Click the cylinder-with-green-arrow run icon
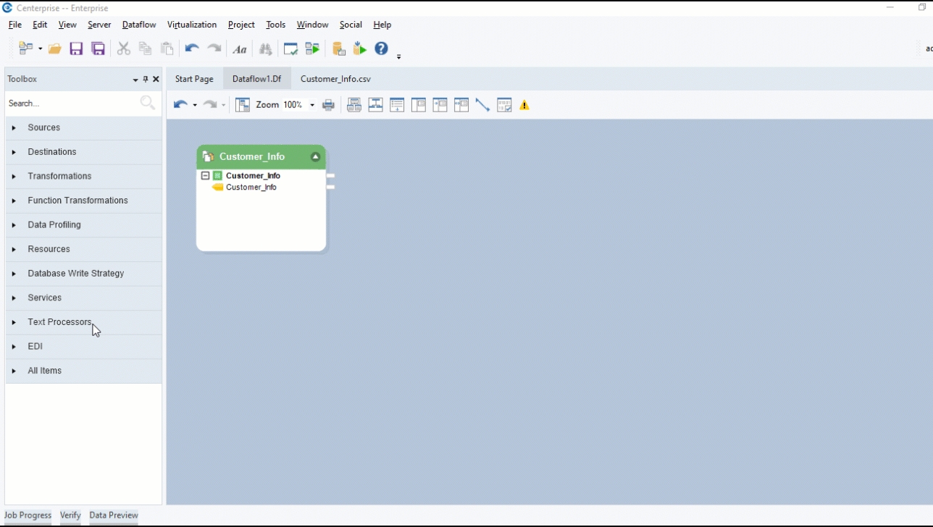Viewport: 933px width, 527px height. tap(360, 49)
